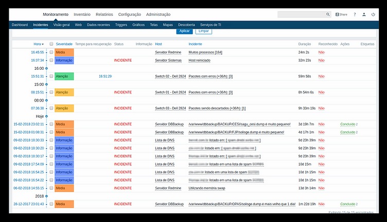Open the Share link icon

coord(341,15)
